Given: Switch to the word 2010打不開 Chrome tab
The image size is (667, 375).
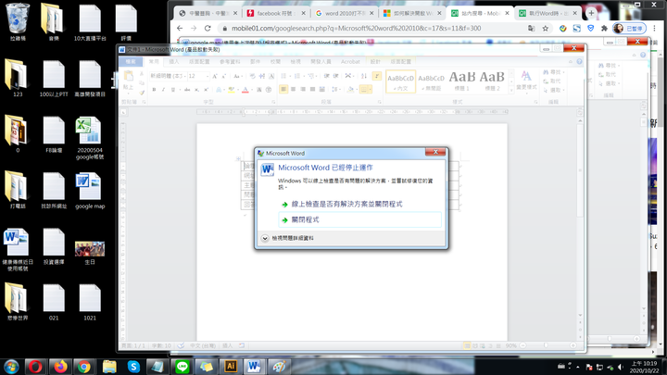Looking at the screenshot, I should [x=344, y=13].
